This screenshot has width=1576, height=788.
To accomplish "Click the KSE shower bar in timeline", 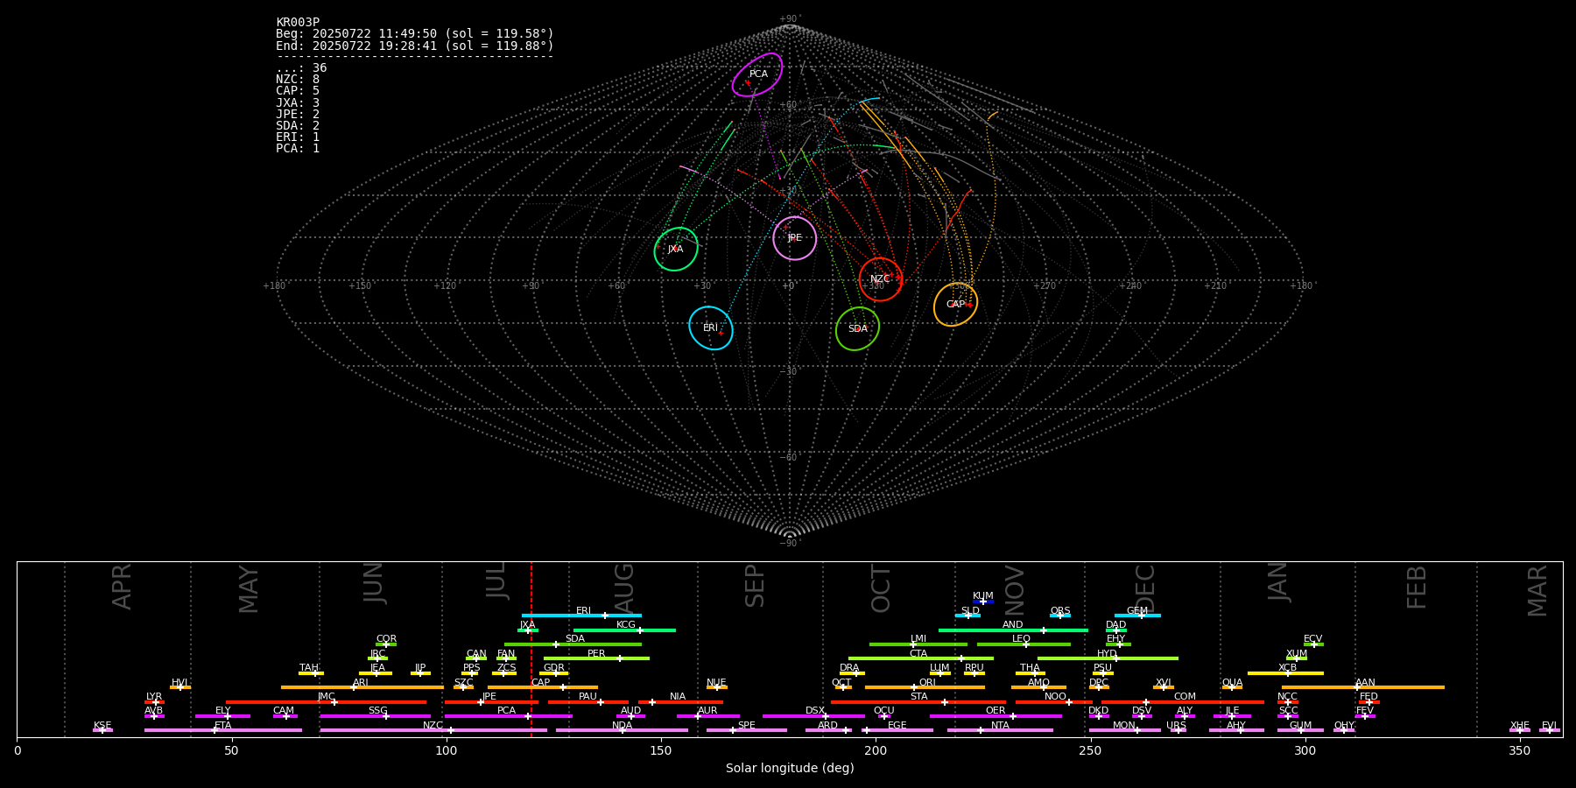I will click(x=102, y=730).
